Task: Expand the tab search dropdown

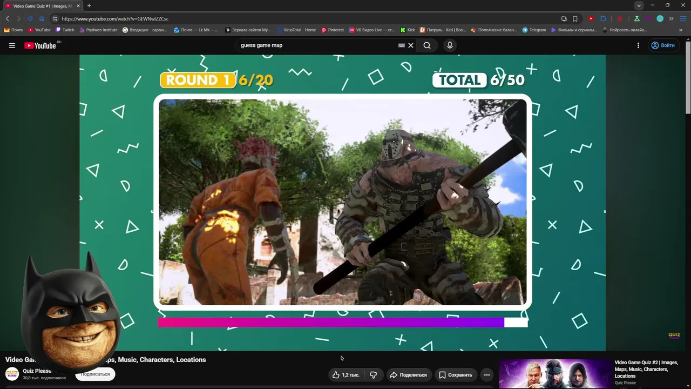Action: (639, 5)
